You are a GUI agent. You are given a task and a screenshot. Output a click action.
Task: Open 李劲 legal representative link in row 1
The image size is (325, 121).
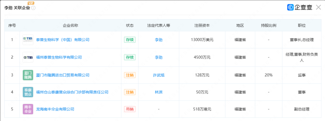pyautogui.click(x=159, y=40)
